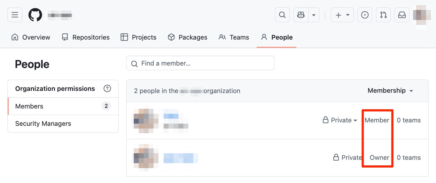Open the user profile avatar menu
Image resolution: width=436 pixels, height=183 pixels.
click(422, 15)
